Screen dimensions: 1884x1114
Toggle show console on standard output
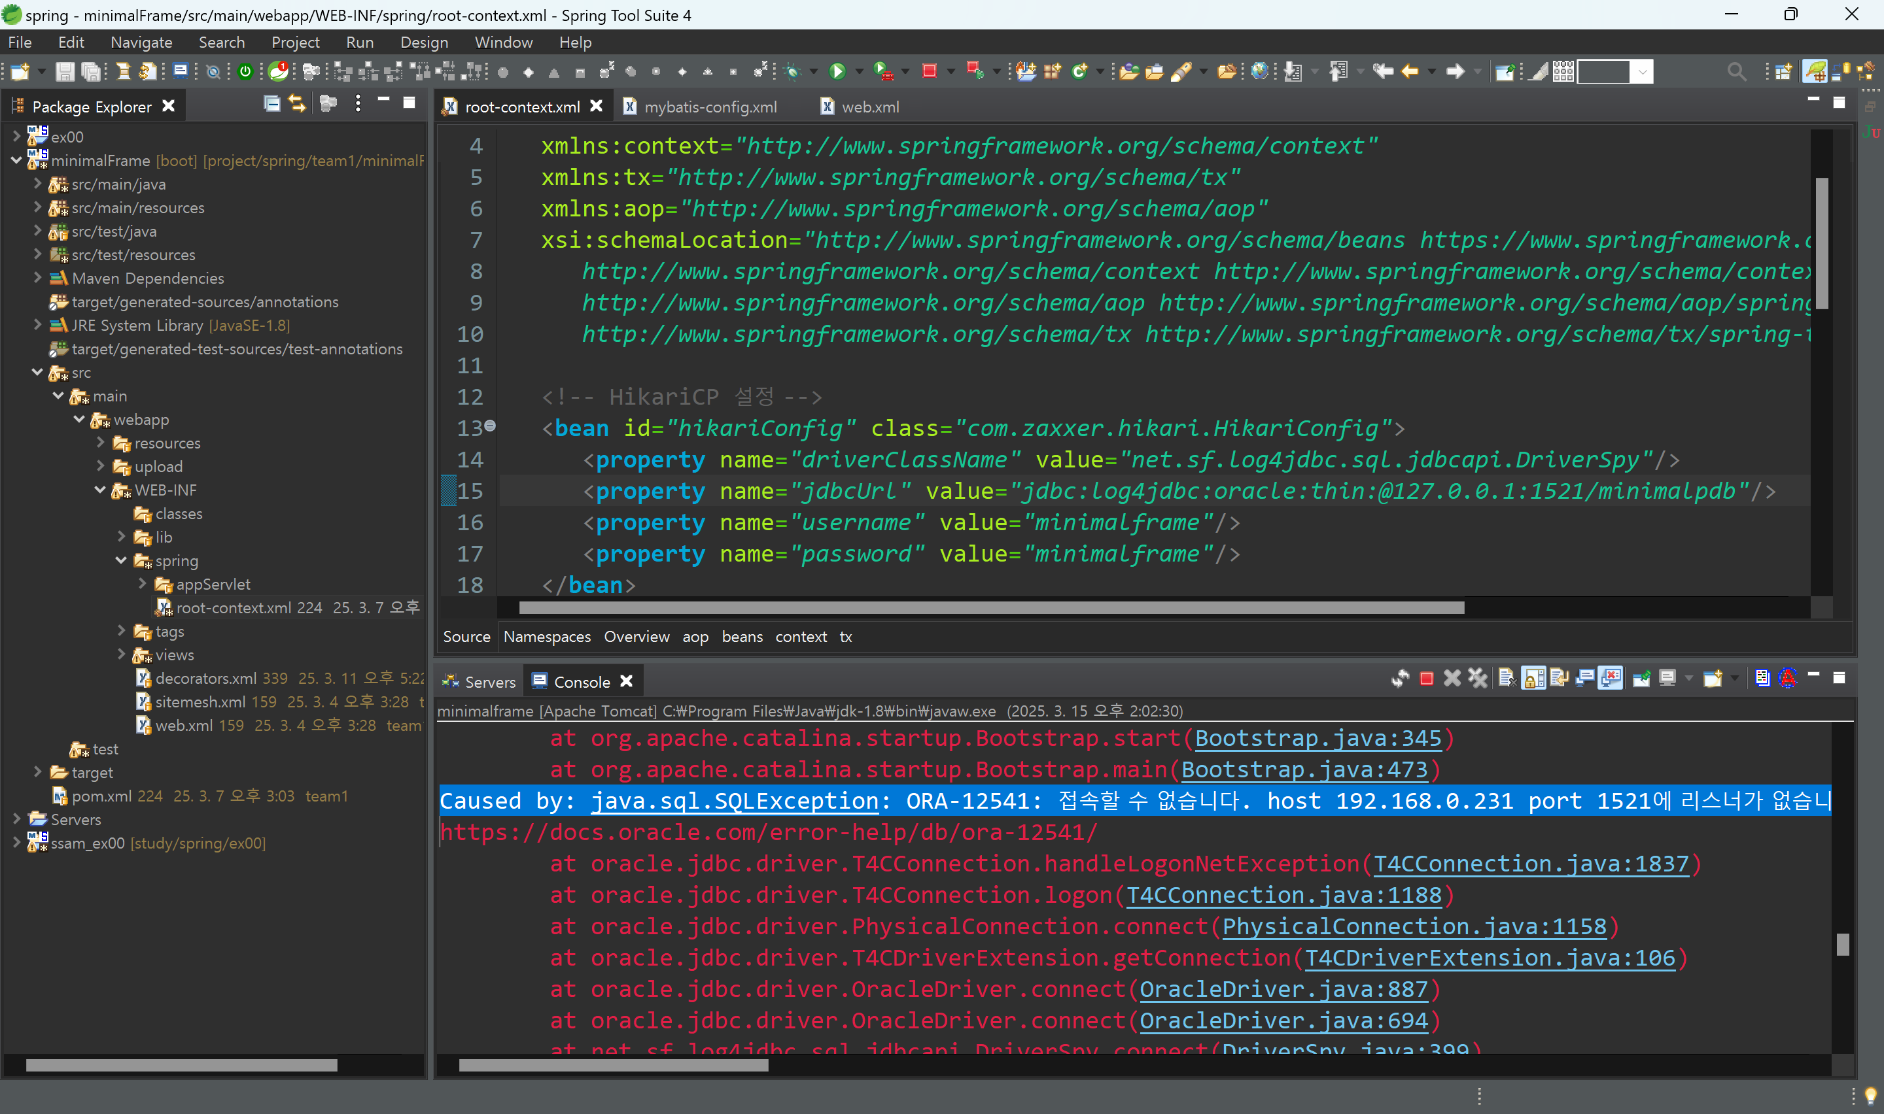coord(1584,679)
